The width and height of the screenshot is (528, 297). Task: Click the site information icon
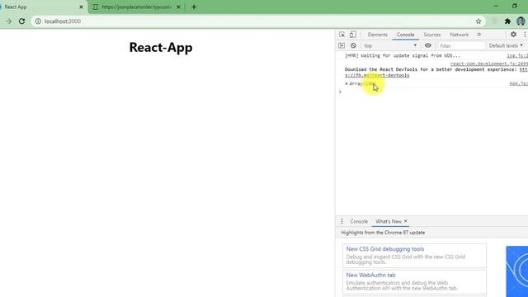click(38, 21)
